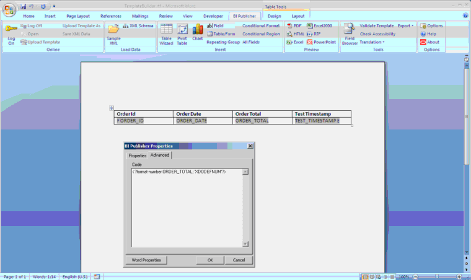Preview template as Excel2000
This screenshot has height=280, width=471.
319,26
